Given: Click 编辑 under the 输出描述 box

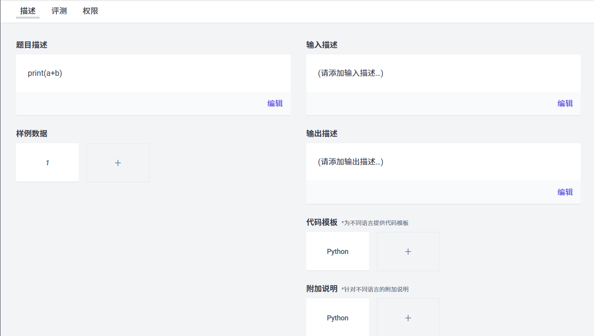Looking at the screenshot, I should [x=565, y=192].
